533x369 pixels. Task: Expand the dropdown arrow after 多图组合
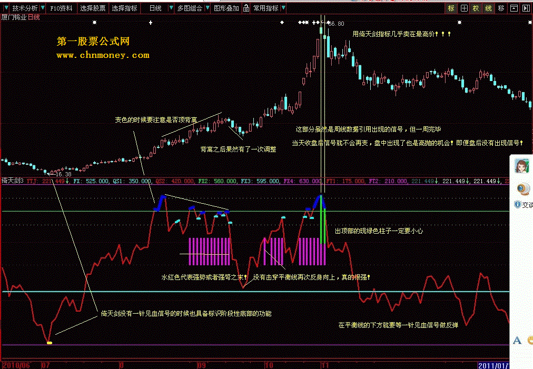(x=208, y=8)
